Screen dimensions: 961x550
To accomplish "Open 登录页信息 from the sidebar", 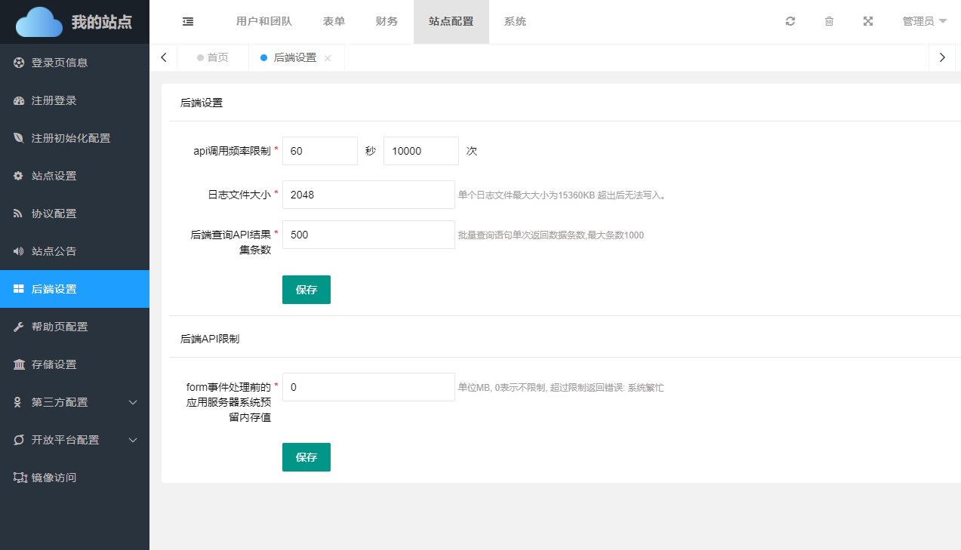I will tap(60, 63).
